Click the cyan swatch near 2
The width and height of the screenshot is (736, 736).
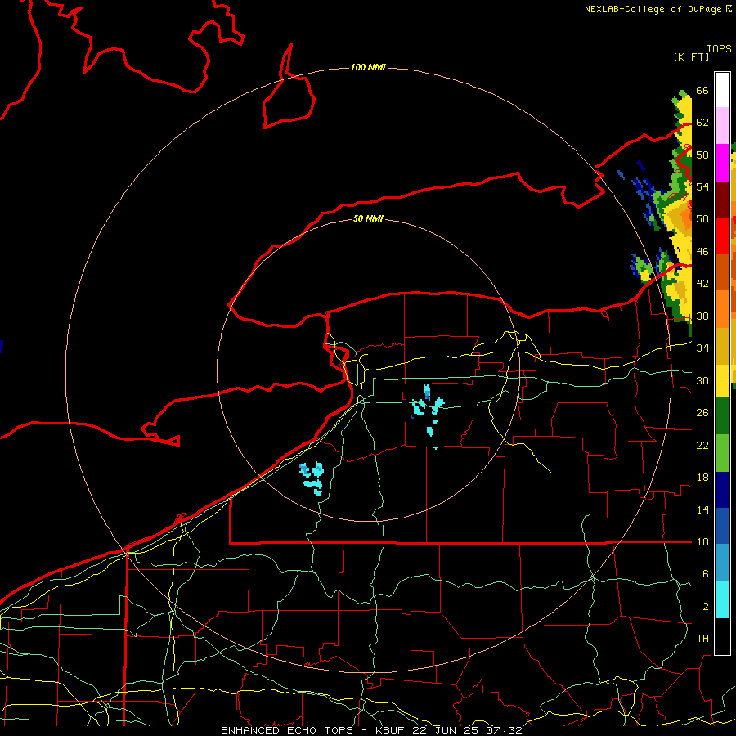[722, 599]
